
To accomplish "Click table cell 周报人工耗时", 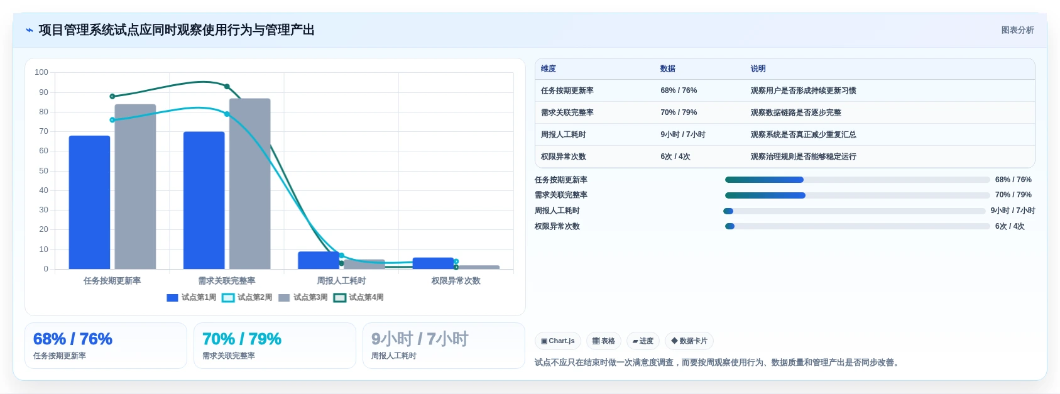I will coord(564,135).
